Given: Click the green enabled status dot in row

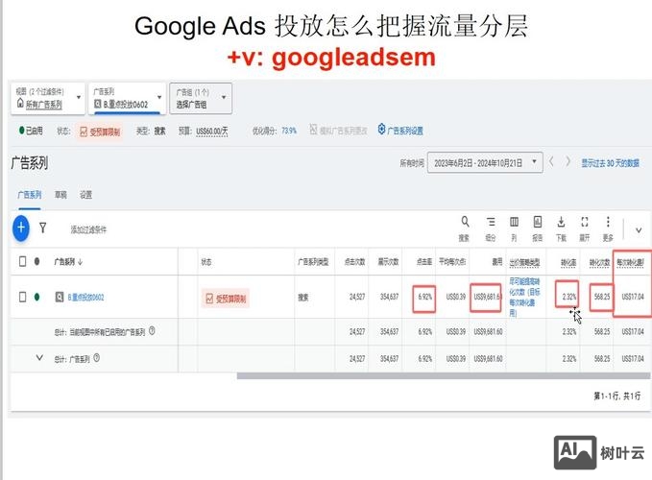Looking at the screenshot, I should pyautogui.click(x=37, y=297).
